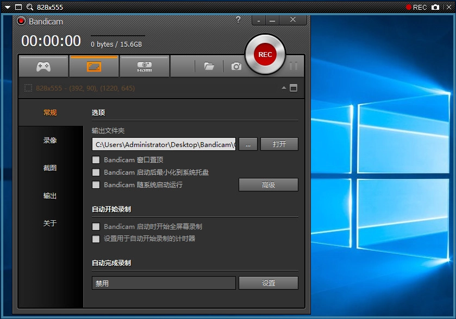Enable Bandicam 随系统启动运行
Screen dimensions: 456x319
click(95, 184)
